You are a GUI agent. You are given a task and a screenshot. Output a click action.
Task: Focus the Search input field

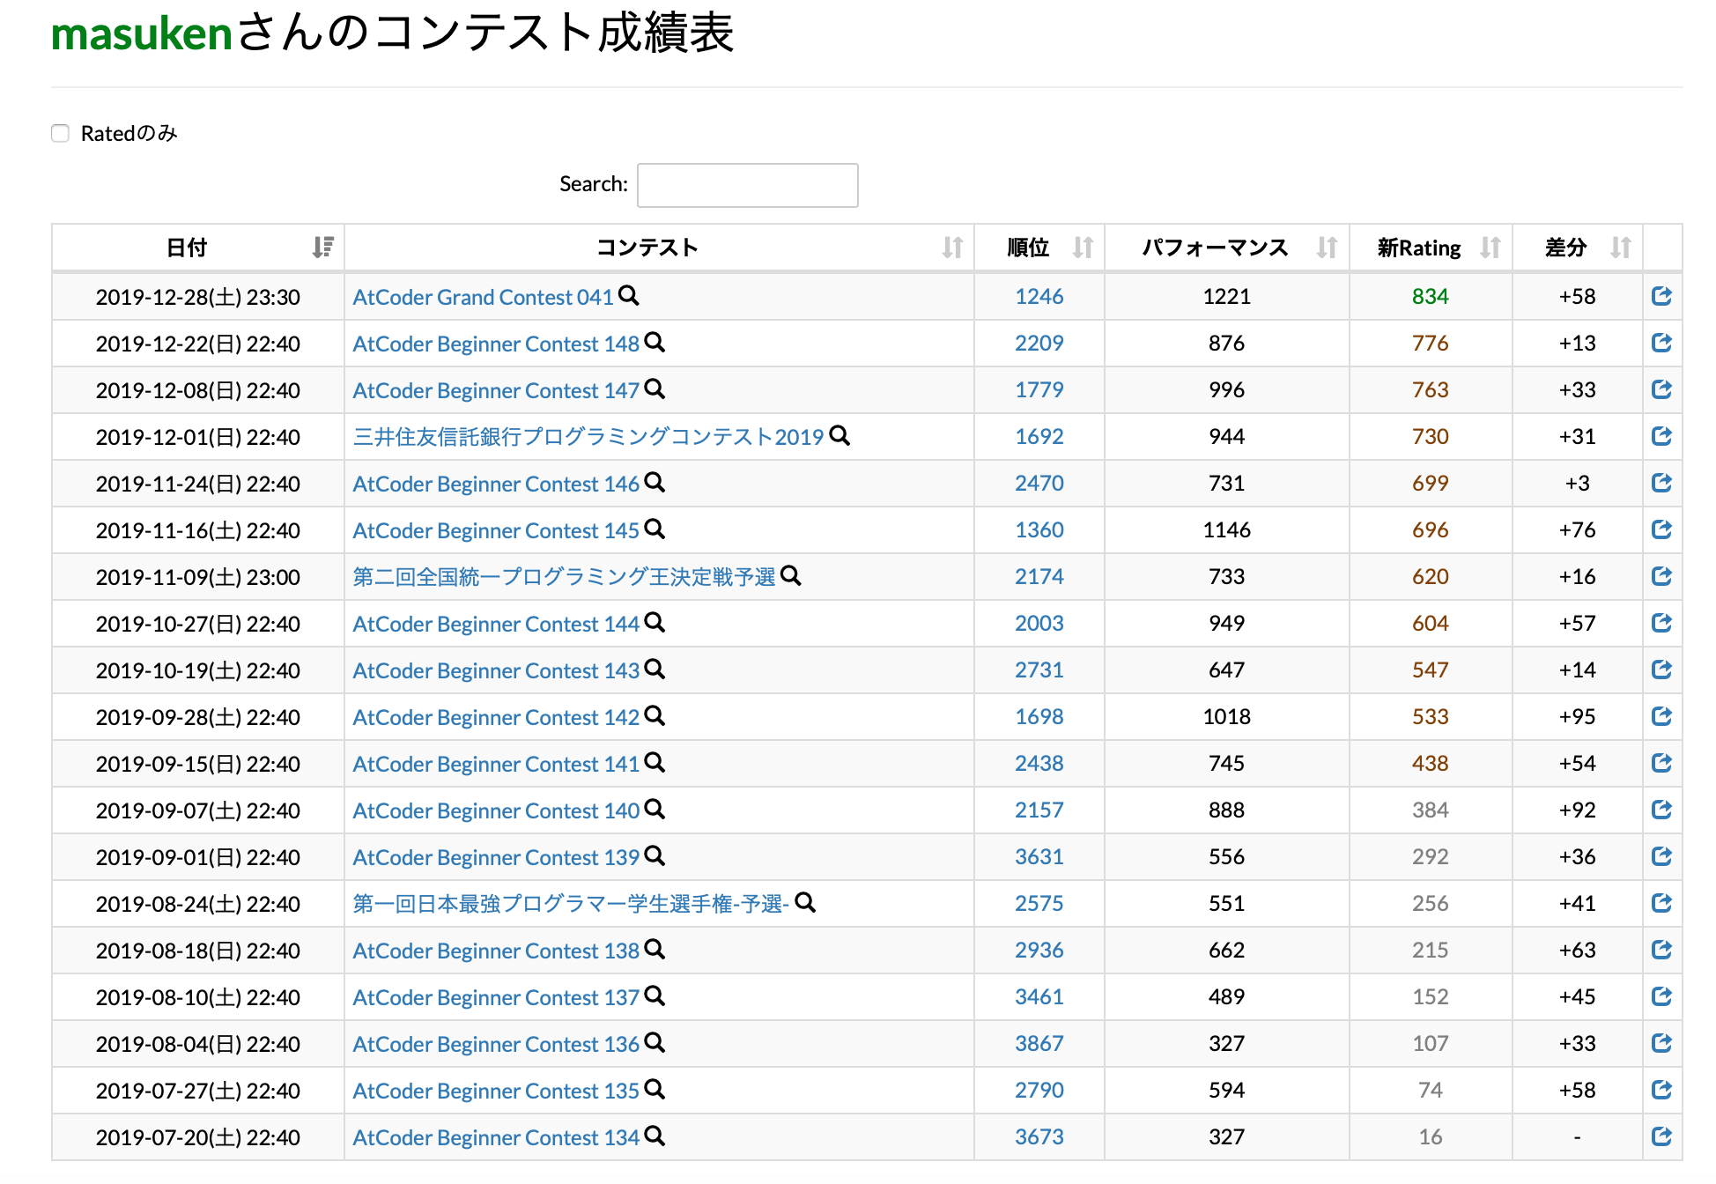tap(747, 185)
